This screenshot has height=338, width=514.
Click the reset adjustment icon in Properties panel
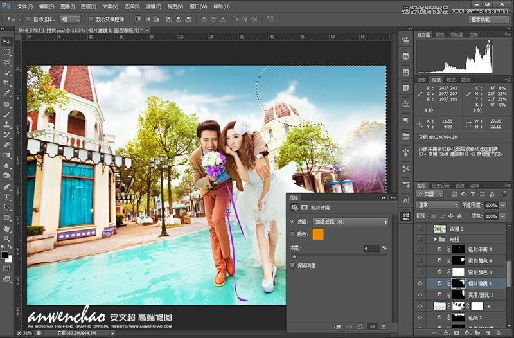tap(360, 326)
